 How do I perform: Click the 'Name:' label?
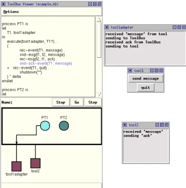pyautogui.click(x=7, y=102)
